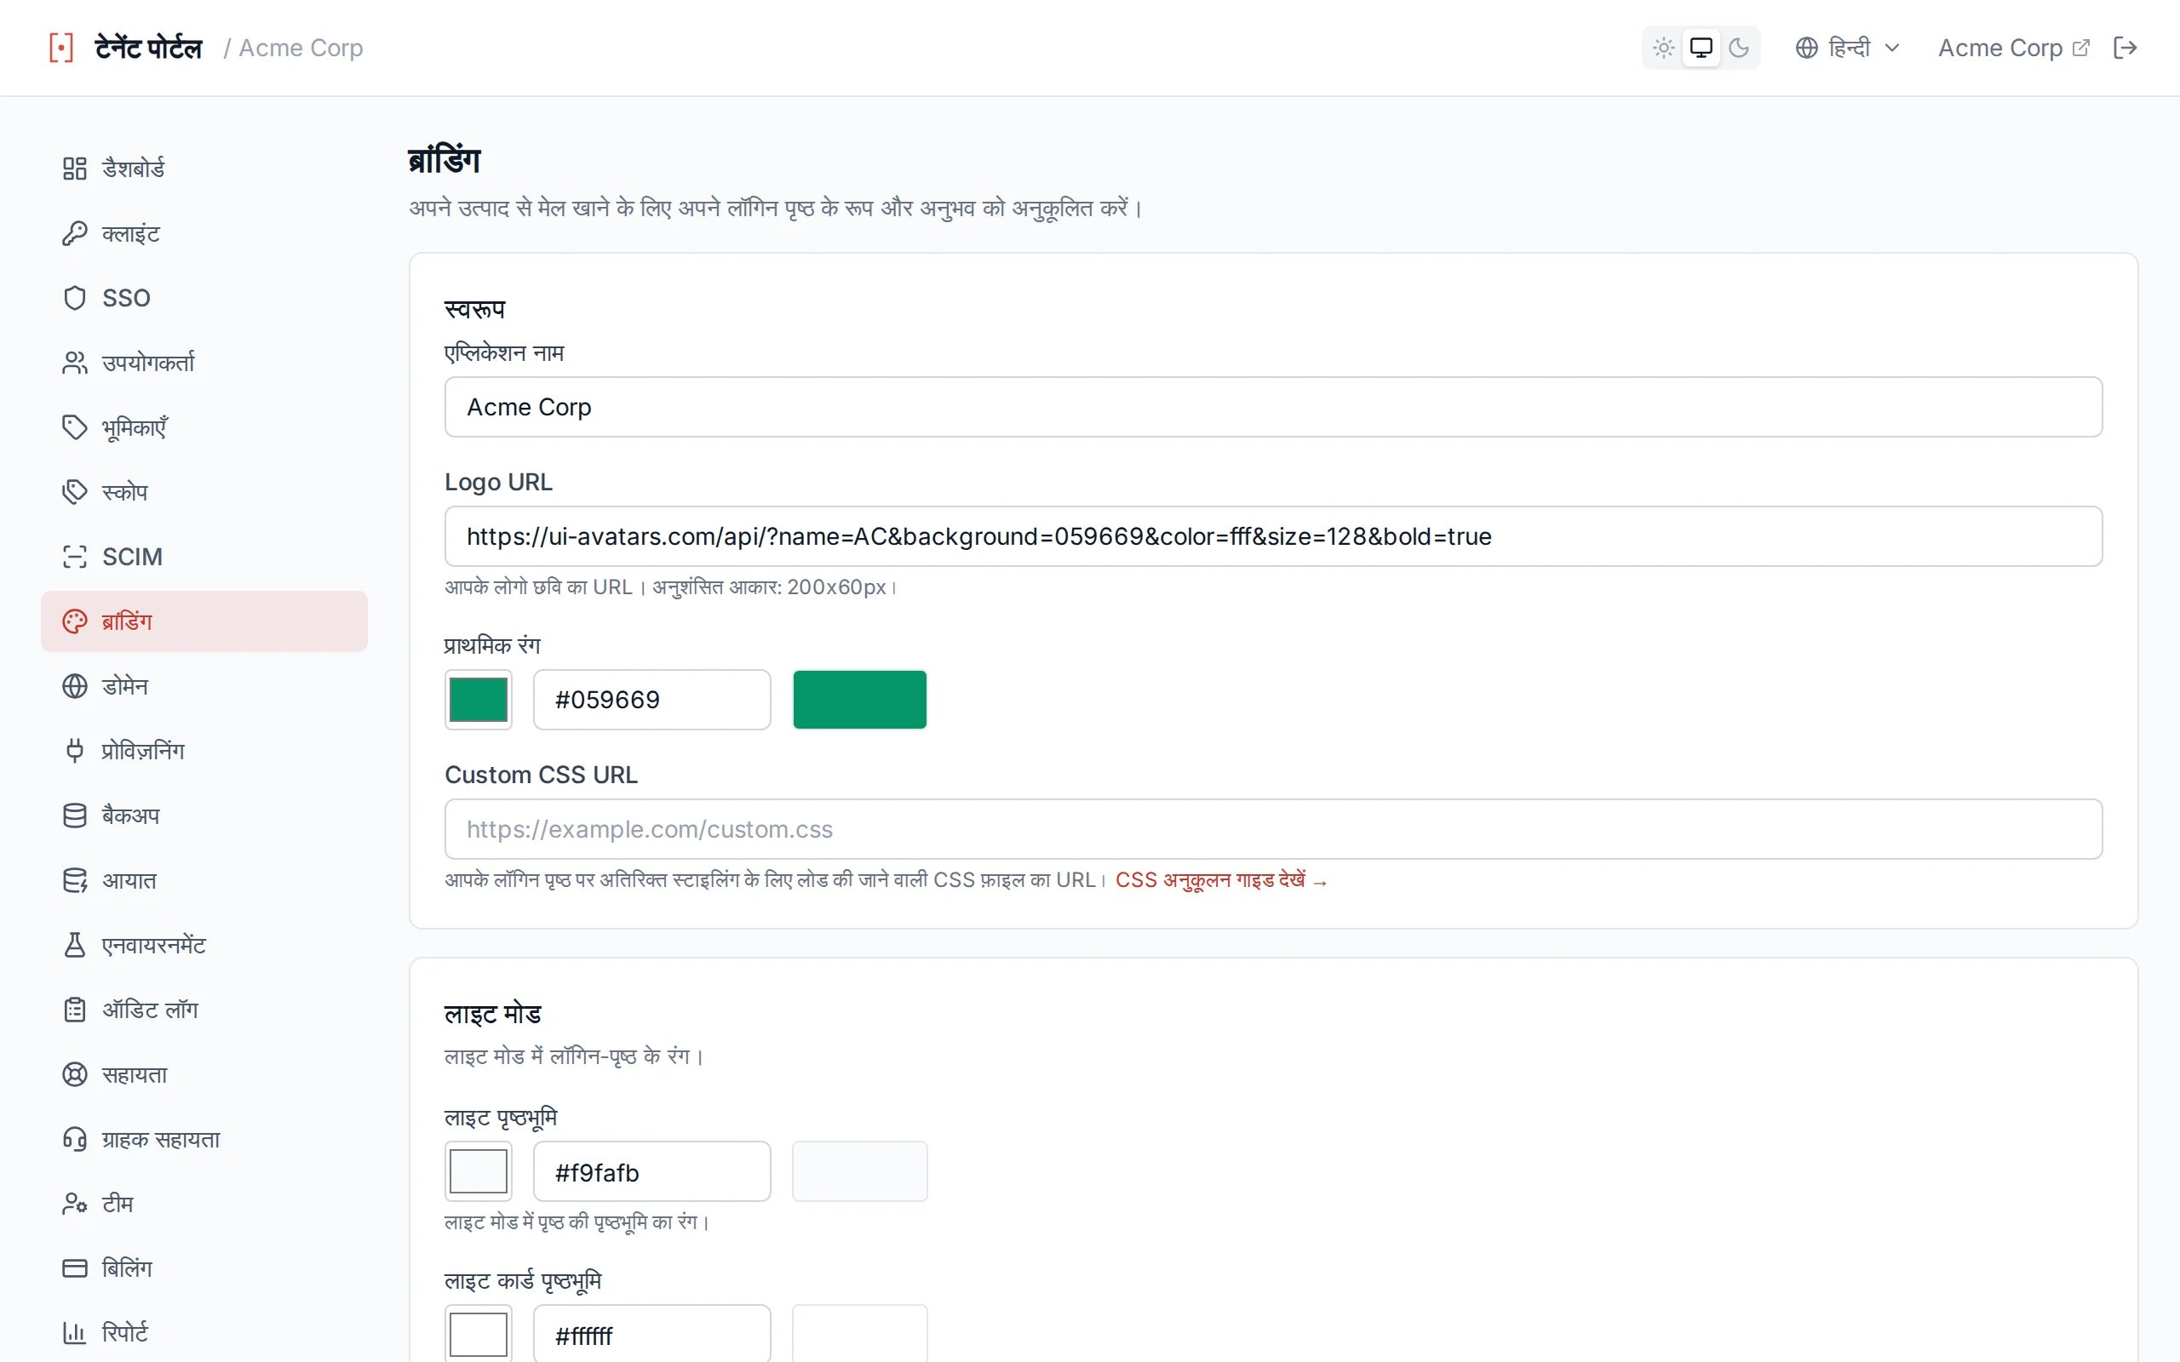Image resolution: width=2180 pixels, height=1362 pixels.
Task: Click the ब्रांडिंग page heading
Action: click(445, 161)
